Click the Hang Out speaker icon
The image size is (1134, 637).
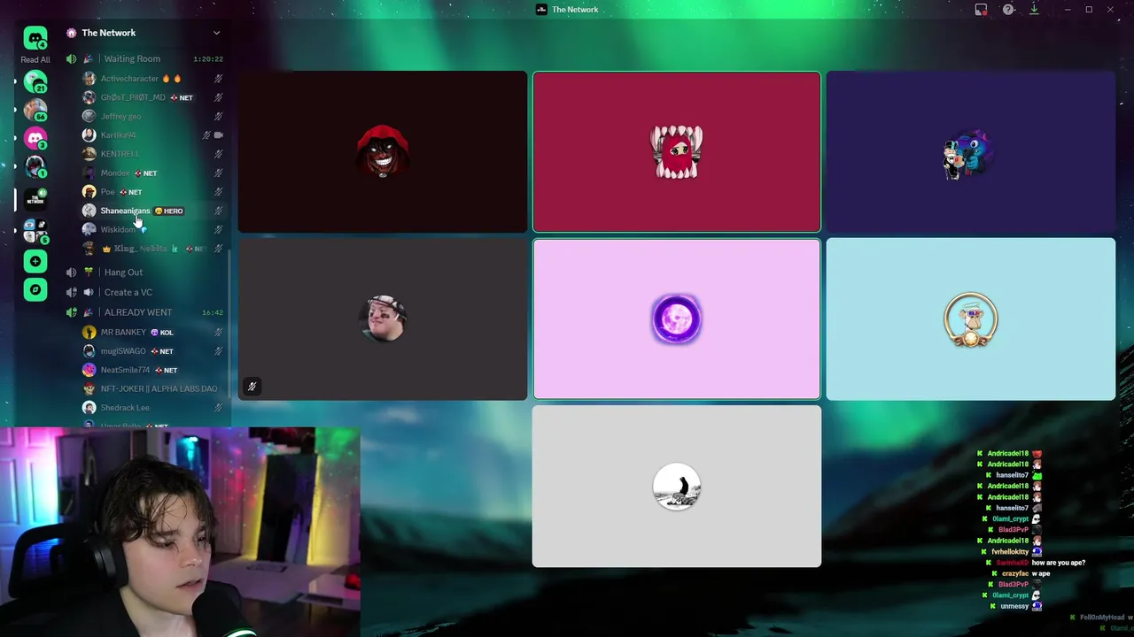click(x=72, y=272)
